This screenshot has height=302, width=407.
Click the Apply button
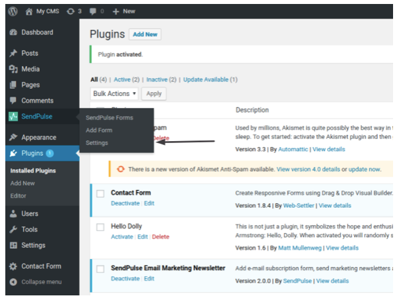coord(154,93)
